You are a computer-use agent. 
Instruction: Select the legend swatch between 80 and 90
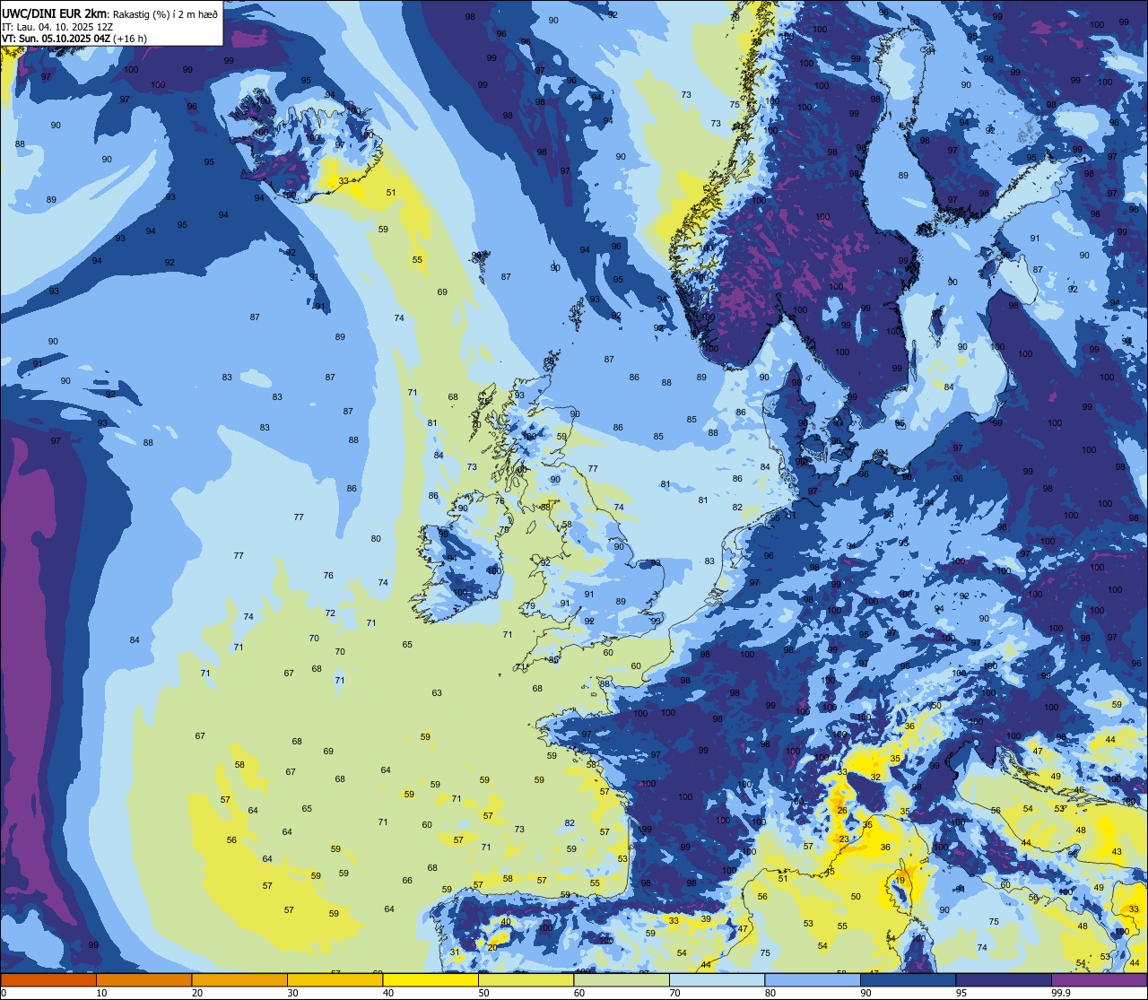813,979
